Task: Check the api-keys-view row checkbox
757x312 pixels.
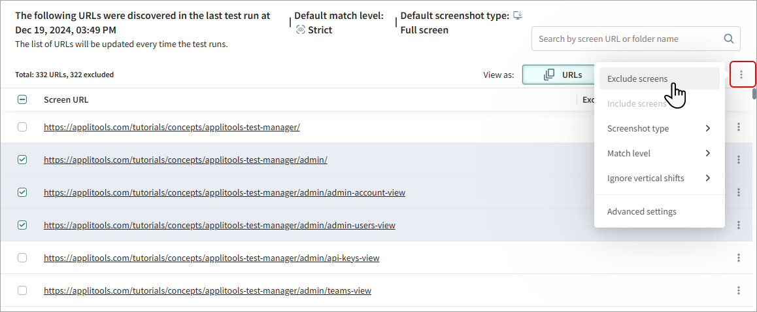Action: (22, 258)
